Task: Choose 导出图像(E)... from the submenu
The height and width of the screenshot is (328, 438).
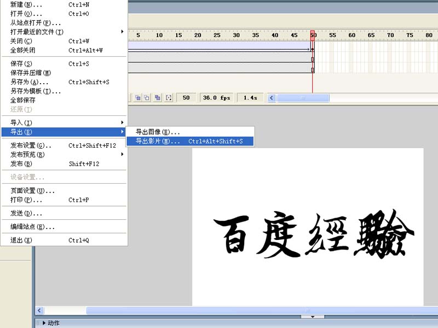Action: tap(190, 132)
